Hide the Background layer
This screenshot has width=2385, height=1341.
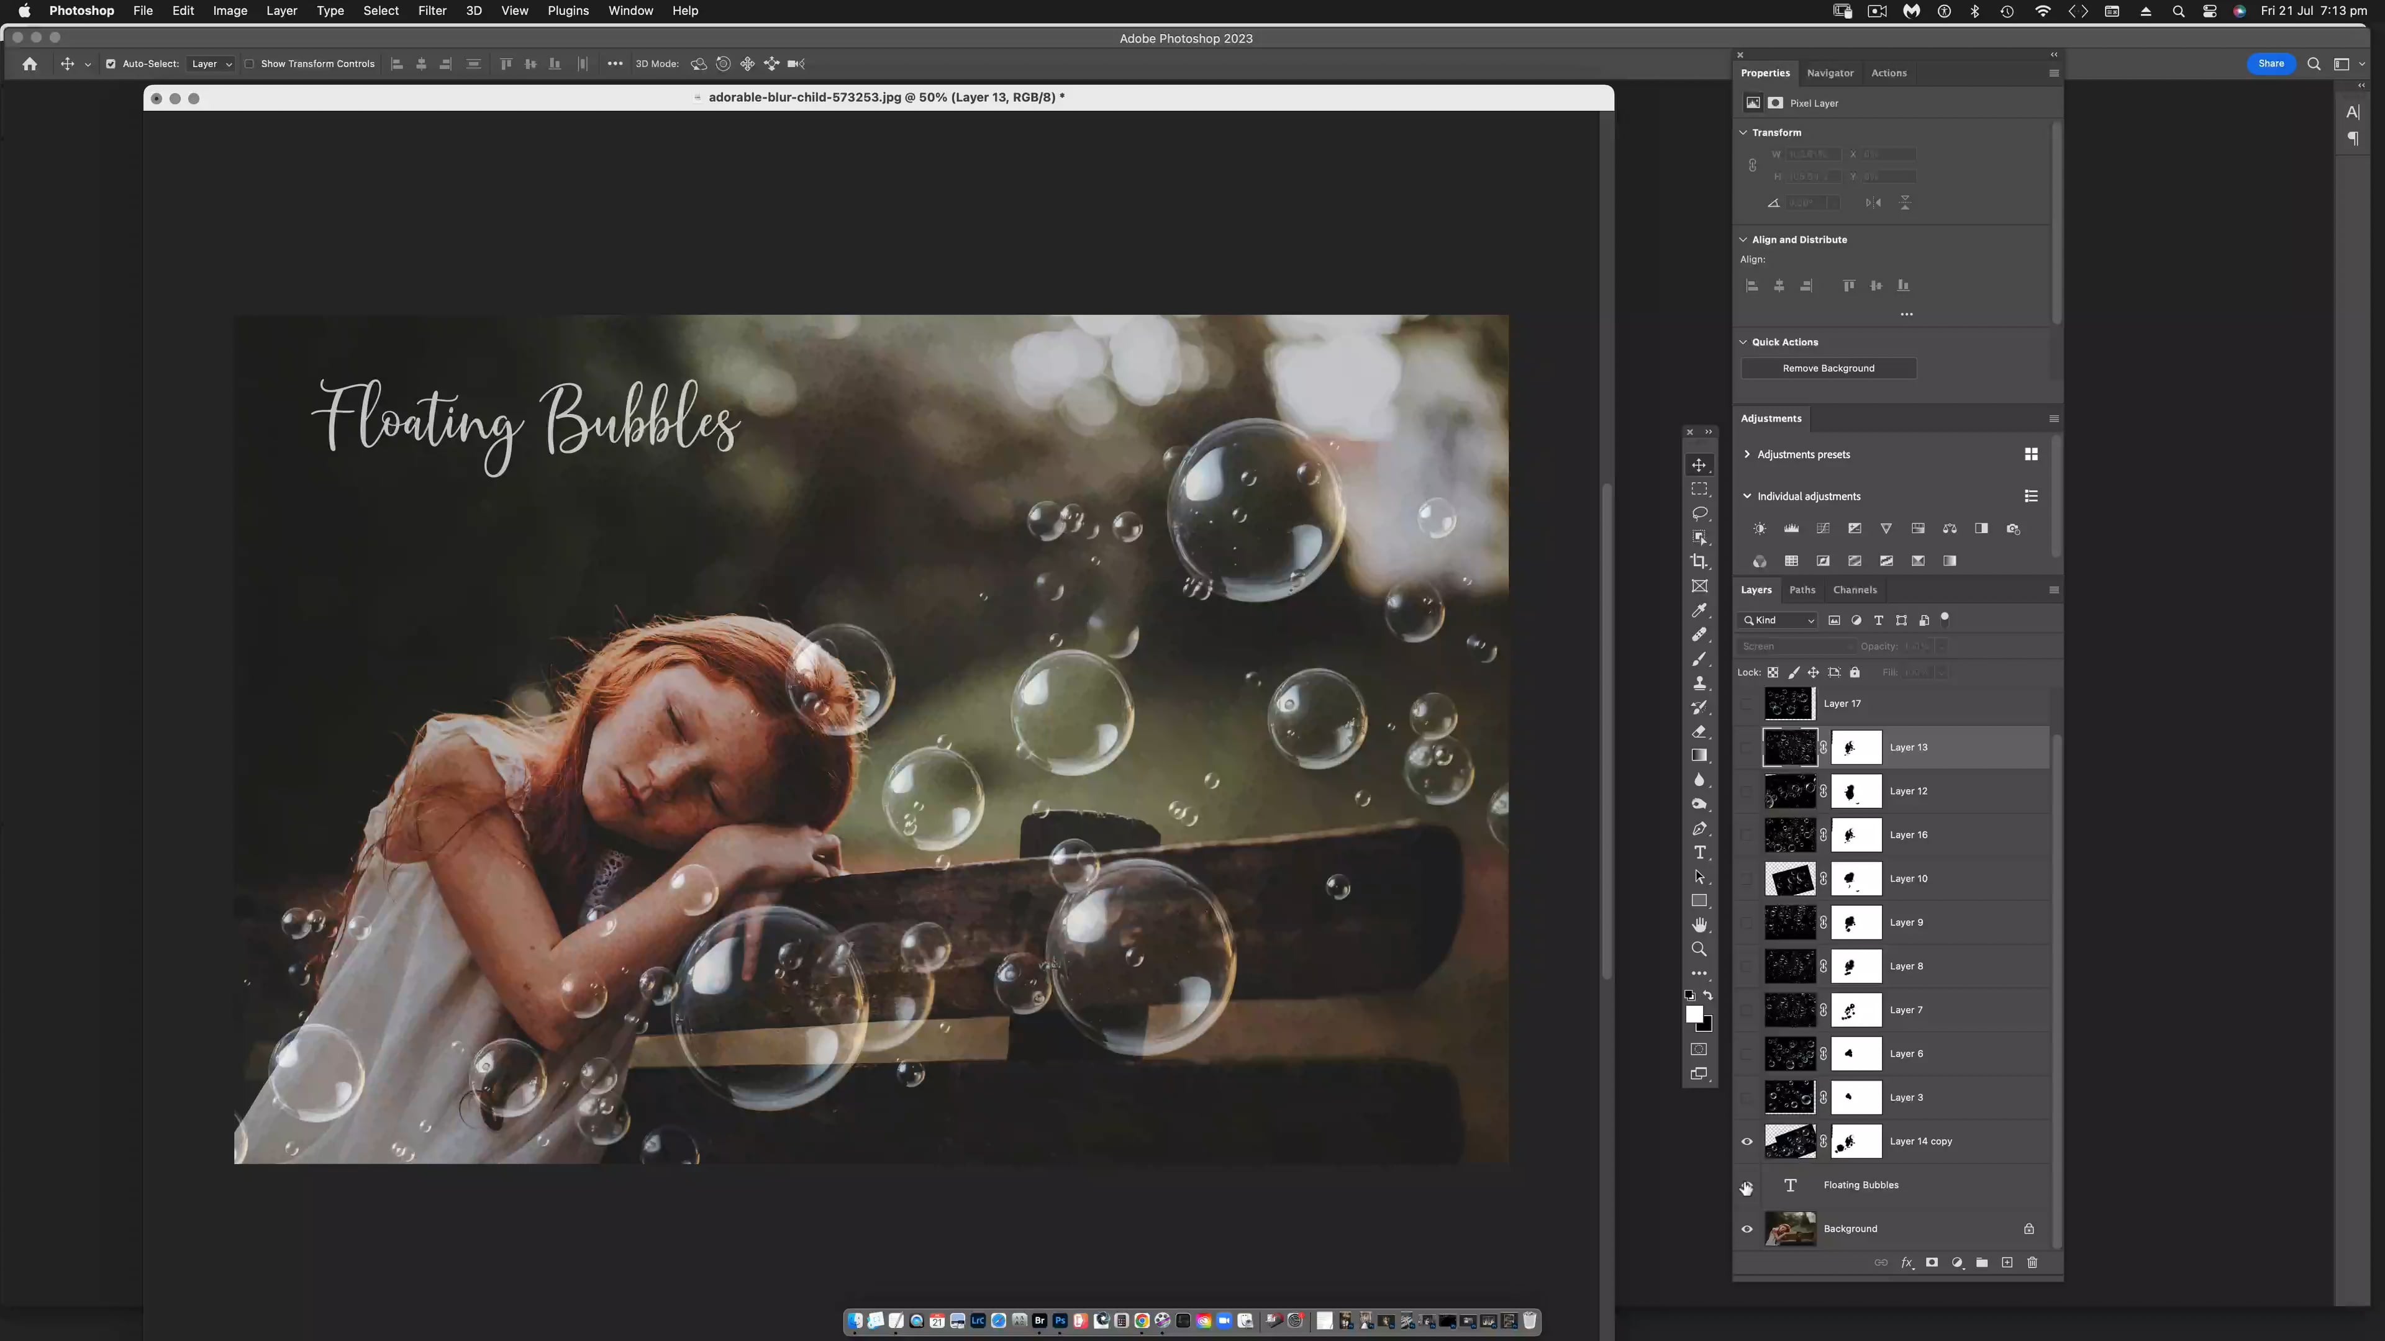click(x=1746, y=1229)
